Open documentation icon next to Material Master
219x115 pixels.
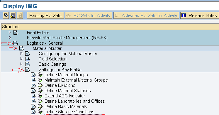[22, 48]
